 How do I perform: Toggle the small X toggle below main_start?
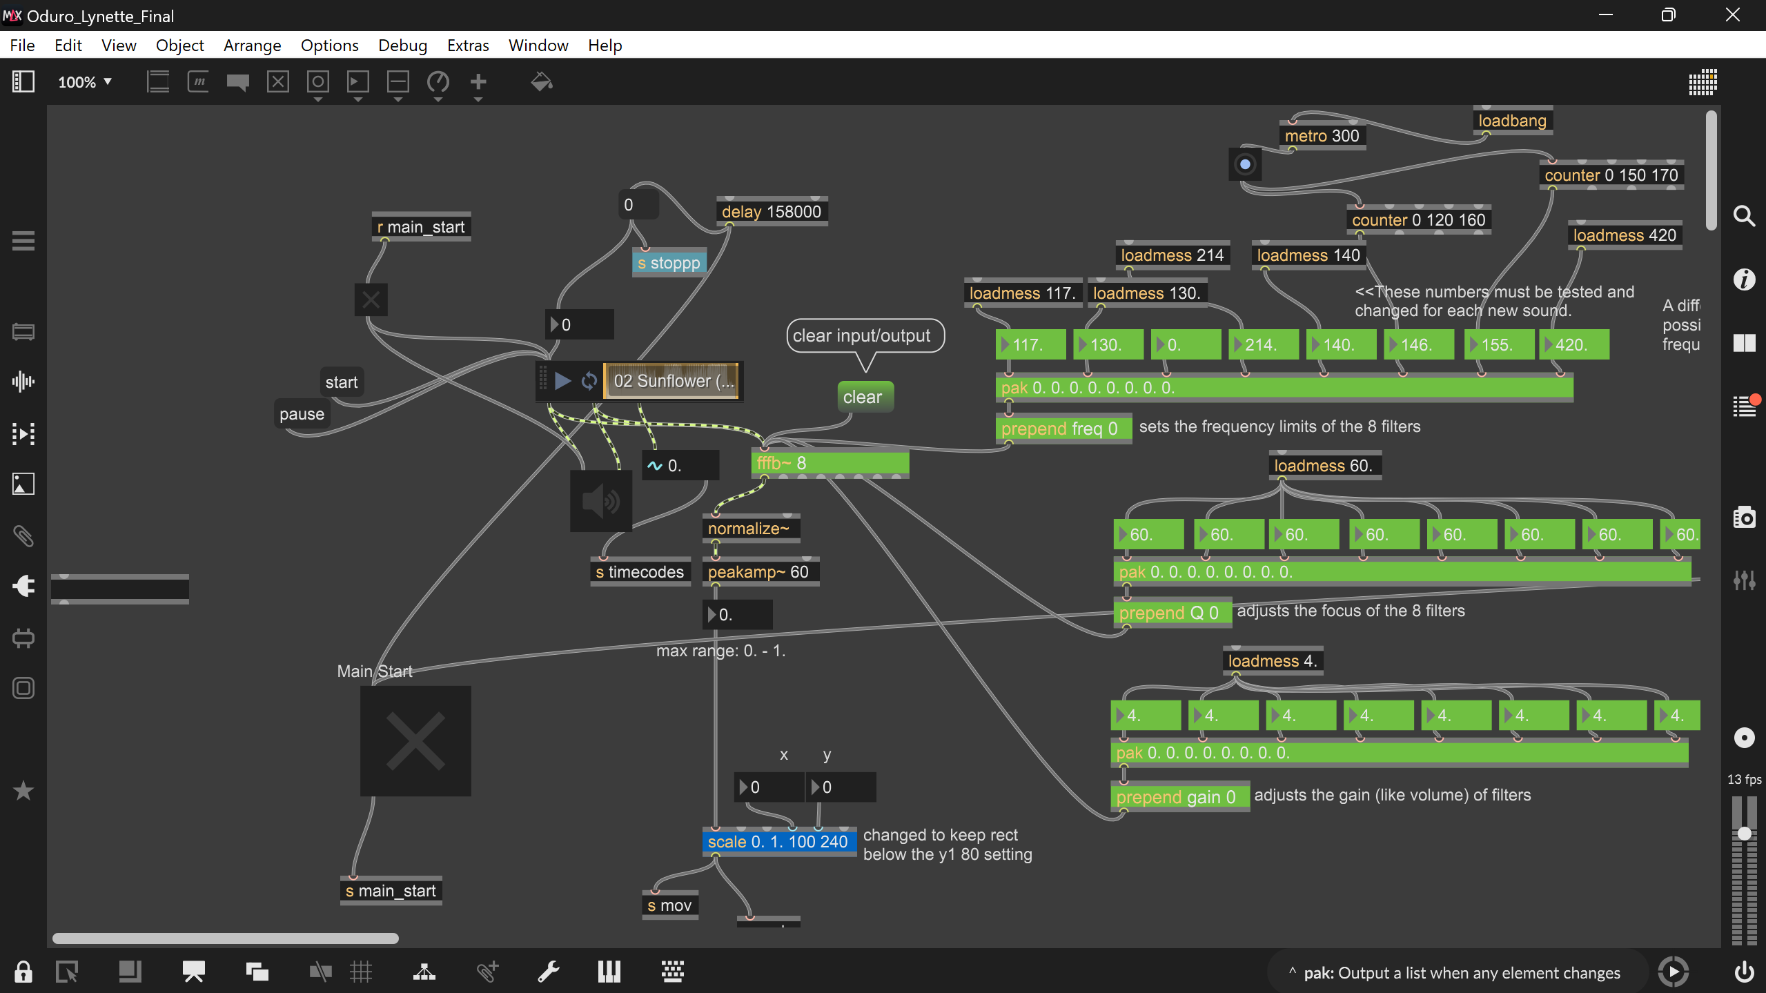coord(371,299)
